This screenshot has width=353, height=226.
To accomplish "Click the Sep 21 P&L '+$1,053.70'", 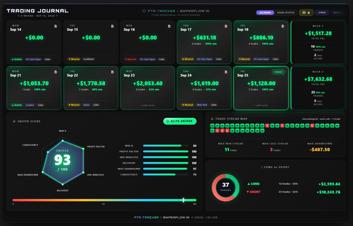I will pos(34,84).
